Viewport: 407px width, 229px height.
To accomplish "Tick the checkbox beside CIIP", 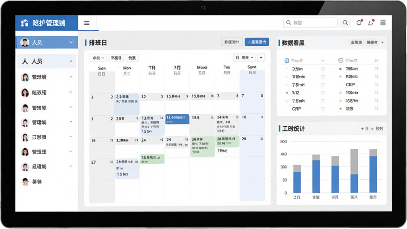I will click(376, 85).
